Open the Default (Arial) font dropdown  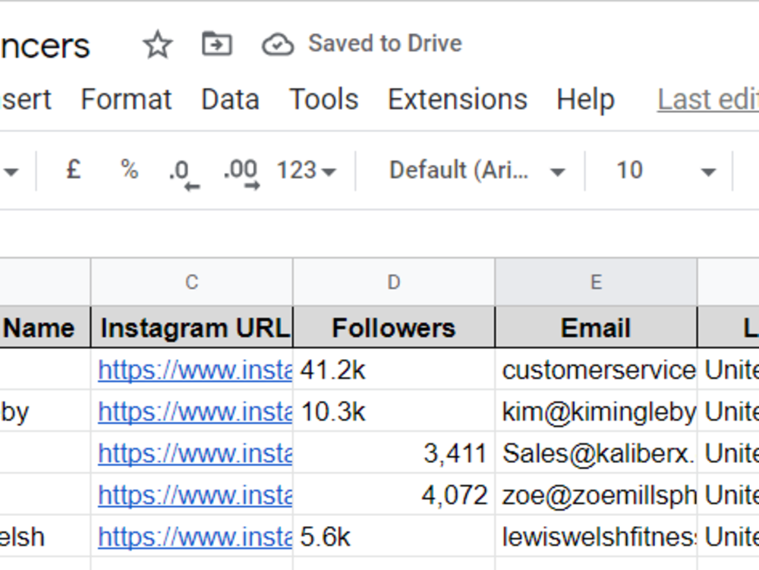pyautogui.click(x=477, y=170)
